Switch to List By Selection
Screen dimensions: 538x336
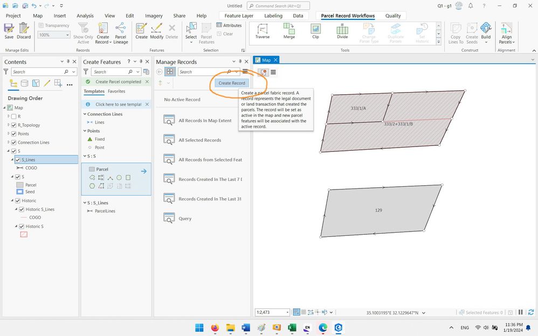36,83
